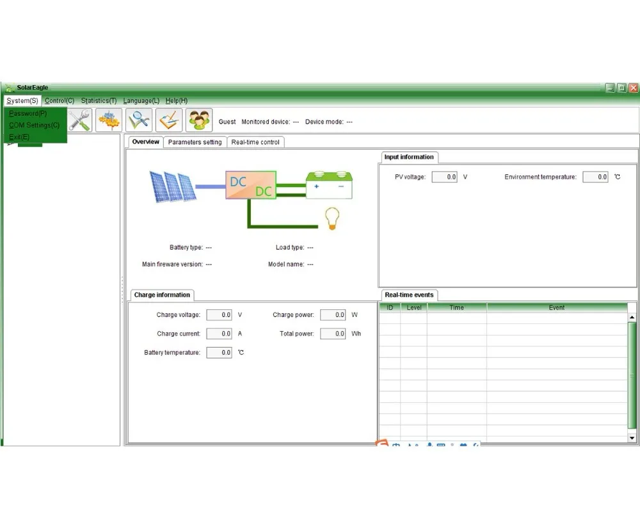Choose COM Settings(C) from System menu

[x=35, y=125]
